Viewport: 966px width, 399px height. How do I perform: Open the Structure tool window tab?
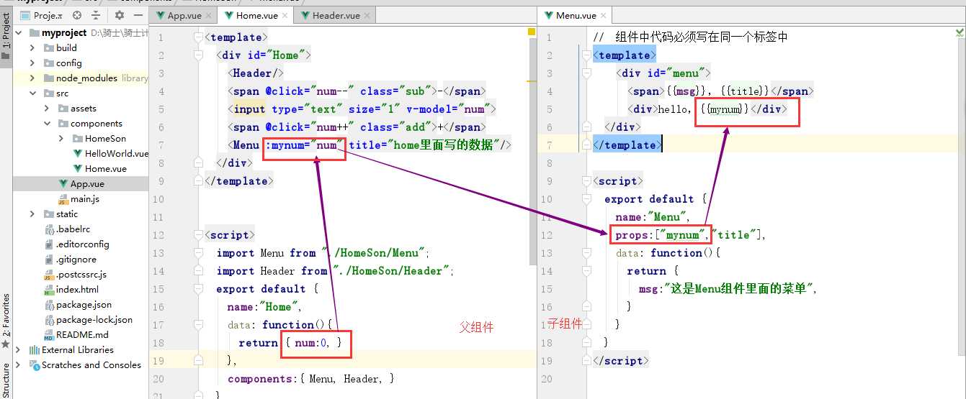pos(6,380)
